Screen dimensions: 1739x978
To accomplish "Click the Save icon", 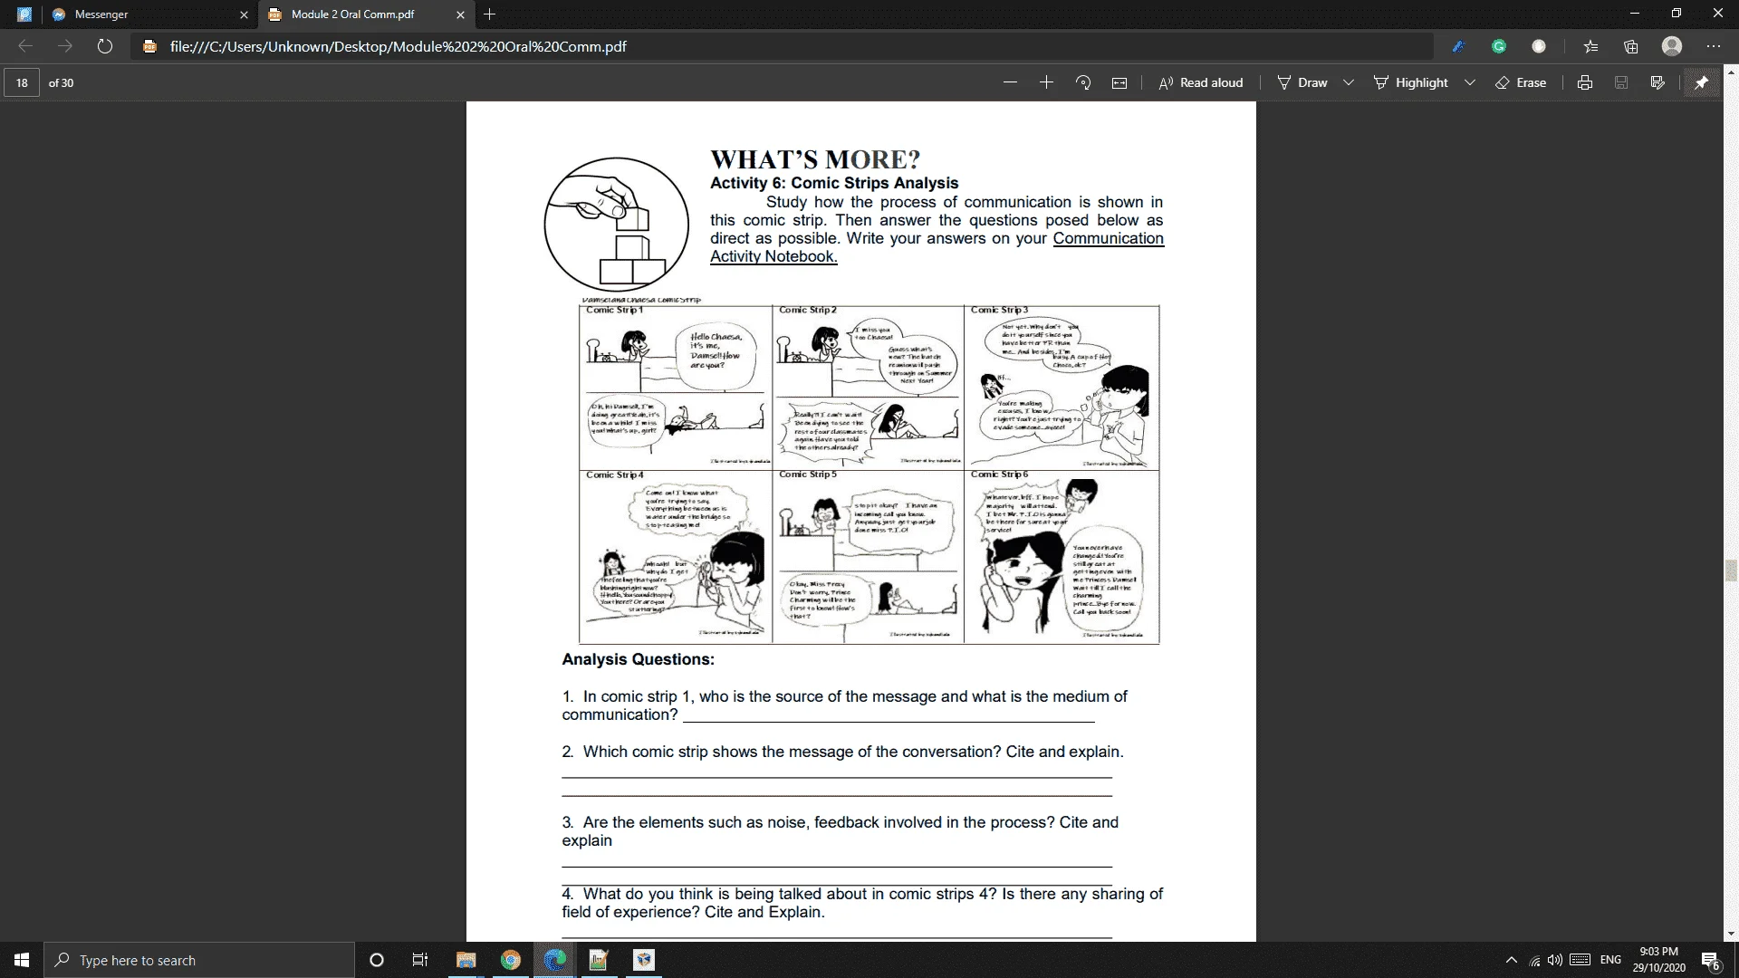I will 1621,82.
